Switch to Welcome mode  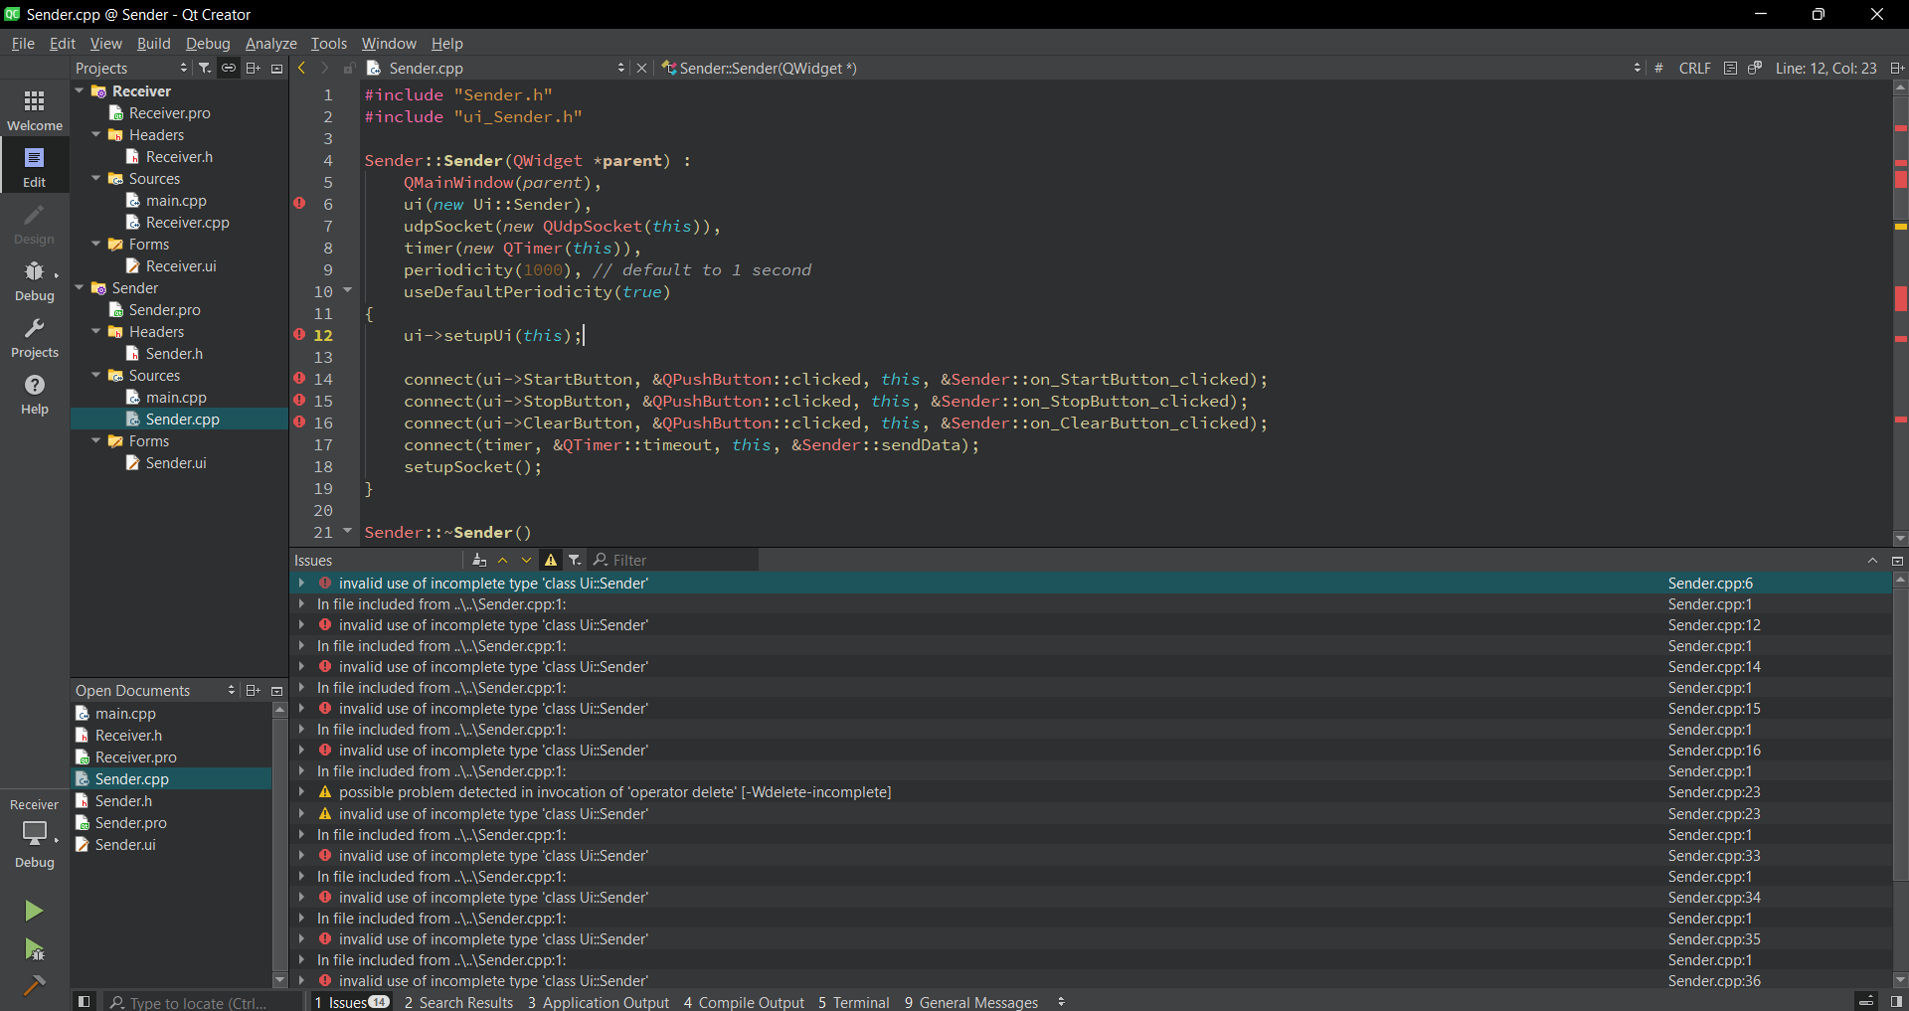coord(35,109)
